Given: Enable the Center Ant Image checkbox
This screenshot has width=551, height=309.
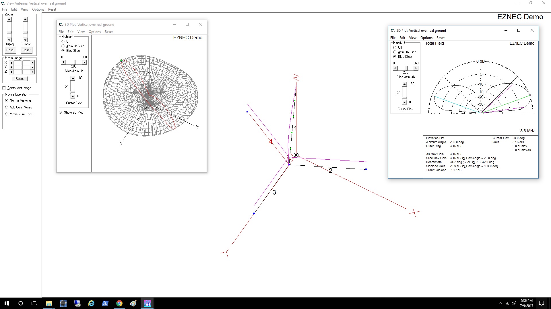Looking at the screenshot, I should pos(4,88).
